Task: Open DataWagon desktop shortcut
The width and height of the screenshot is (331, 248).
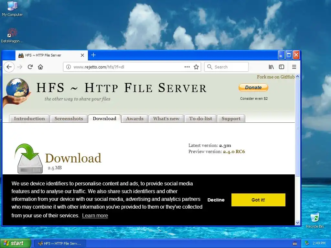Action: point(12,36)
